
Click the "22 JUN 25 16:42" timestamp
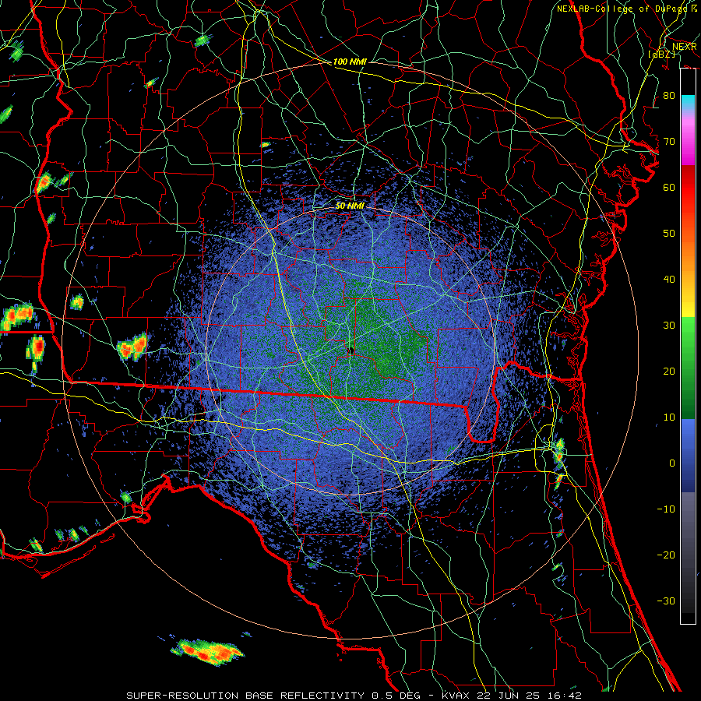(x=528, y=696)
